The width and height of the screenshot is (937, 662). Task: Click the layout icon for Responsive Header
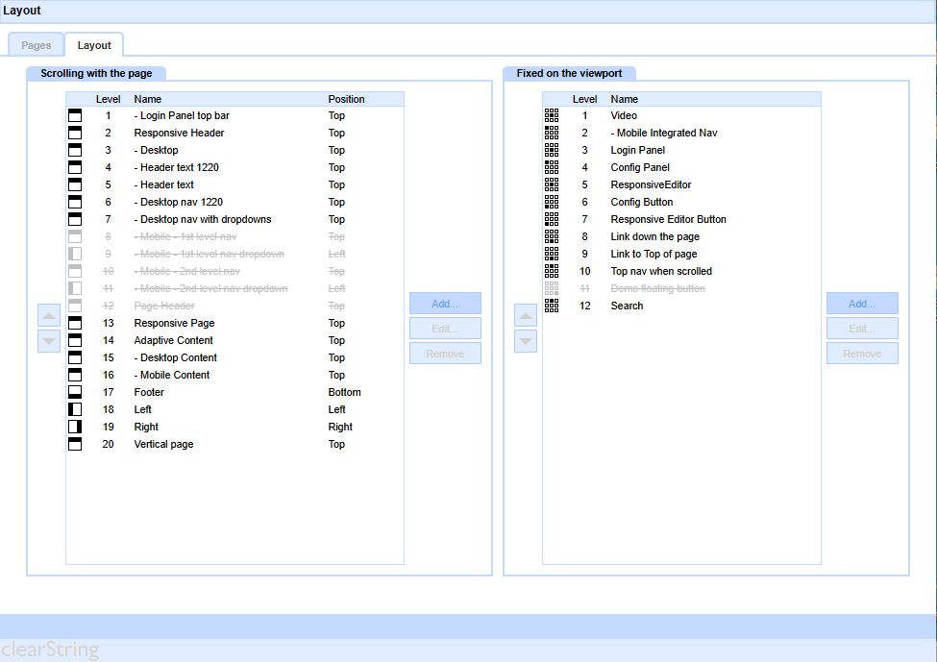75,133
